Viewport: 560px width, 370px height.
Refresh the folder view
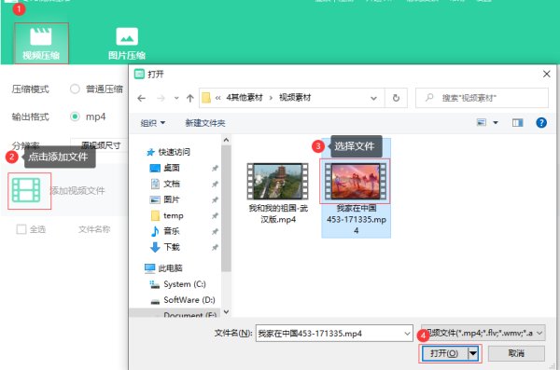click(396, 98)
